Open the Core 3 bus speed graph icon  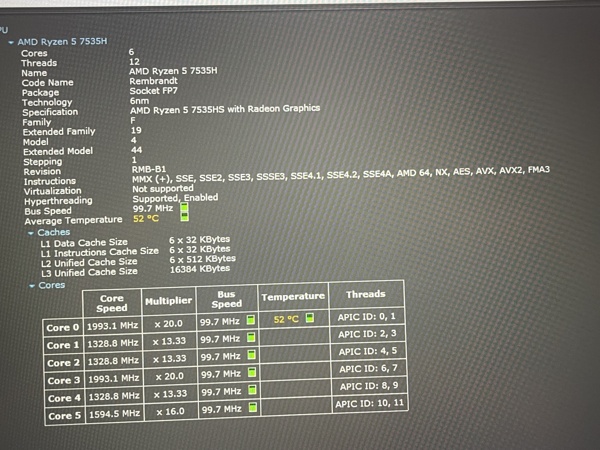(252, 372)
